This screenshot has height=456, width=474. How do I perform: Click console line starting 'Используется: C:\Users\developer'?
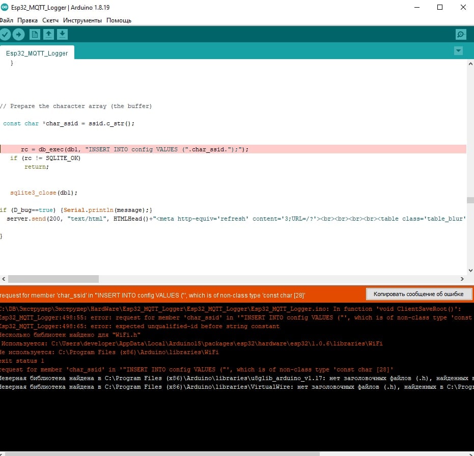192,344
